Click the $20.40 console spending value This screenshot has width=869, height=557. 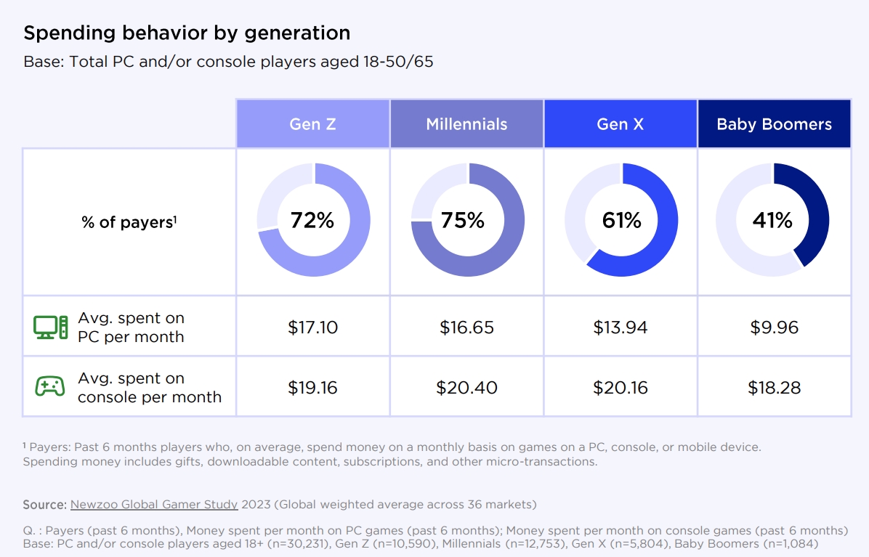[466, 388]
